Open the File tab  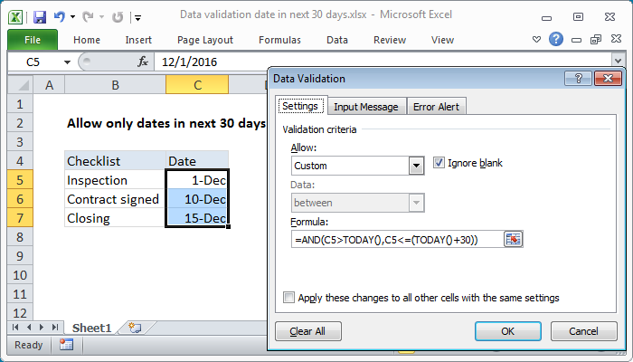[33, 40]
